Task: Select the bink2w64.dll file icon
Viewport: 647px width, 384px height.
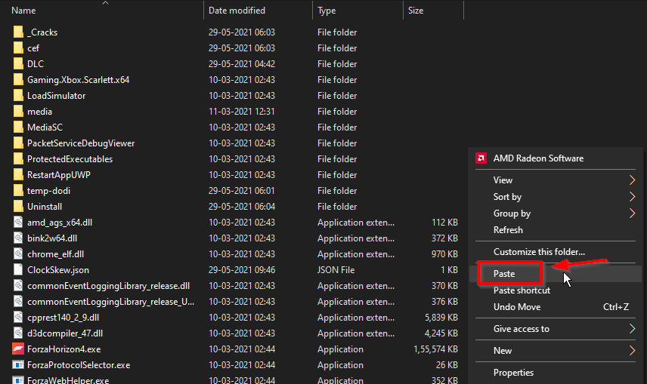Action: tap(18, 238)
